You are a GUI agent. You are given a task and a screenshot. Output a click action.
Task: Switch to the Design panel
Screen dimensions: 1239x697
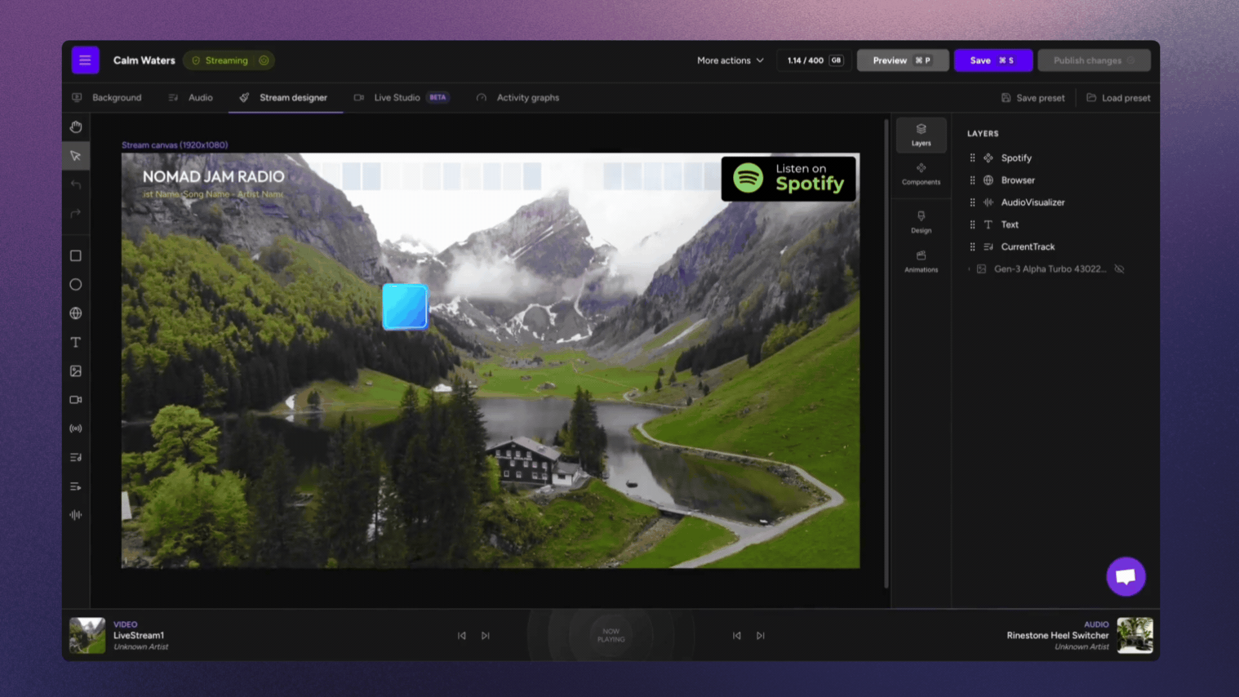[921, 222]
